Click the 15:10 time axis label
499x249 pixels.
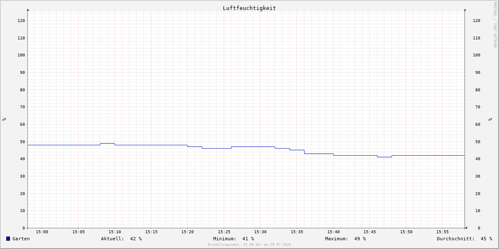115,232
